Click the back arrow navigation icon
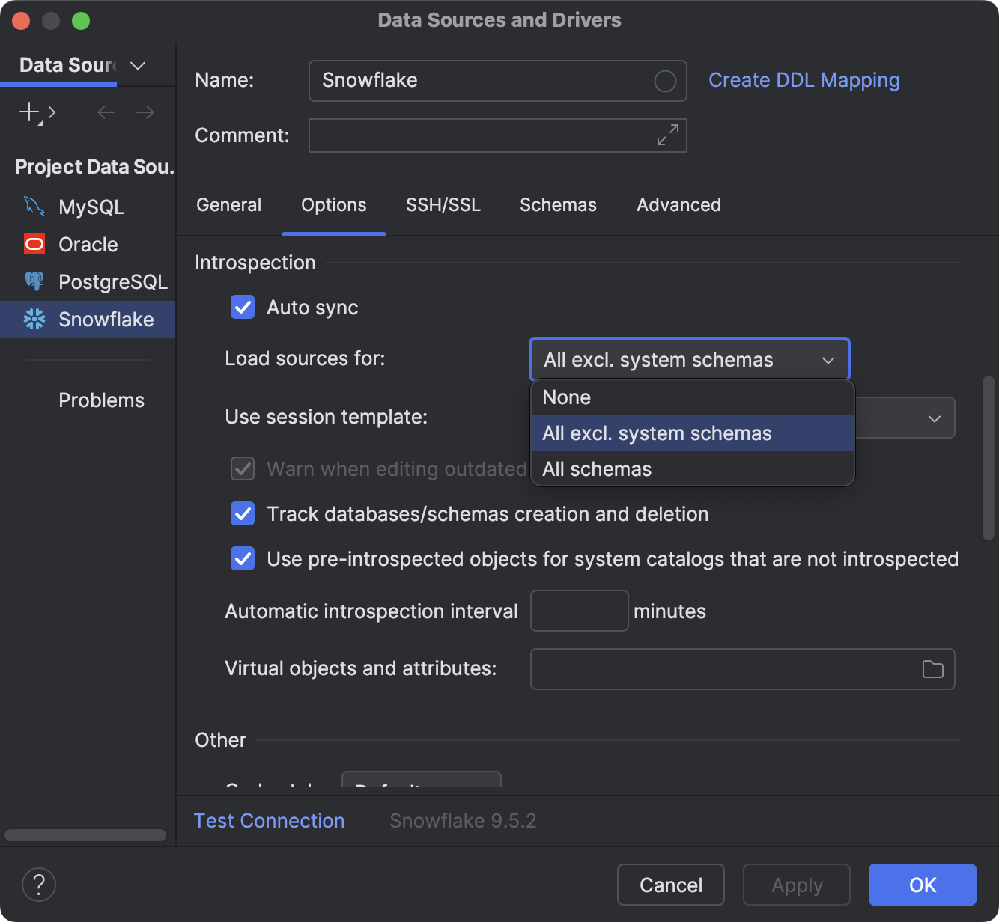 coord(106,112)
